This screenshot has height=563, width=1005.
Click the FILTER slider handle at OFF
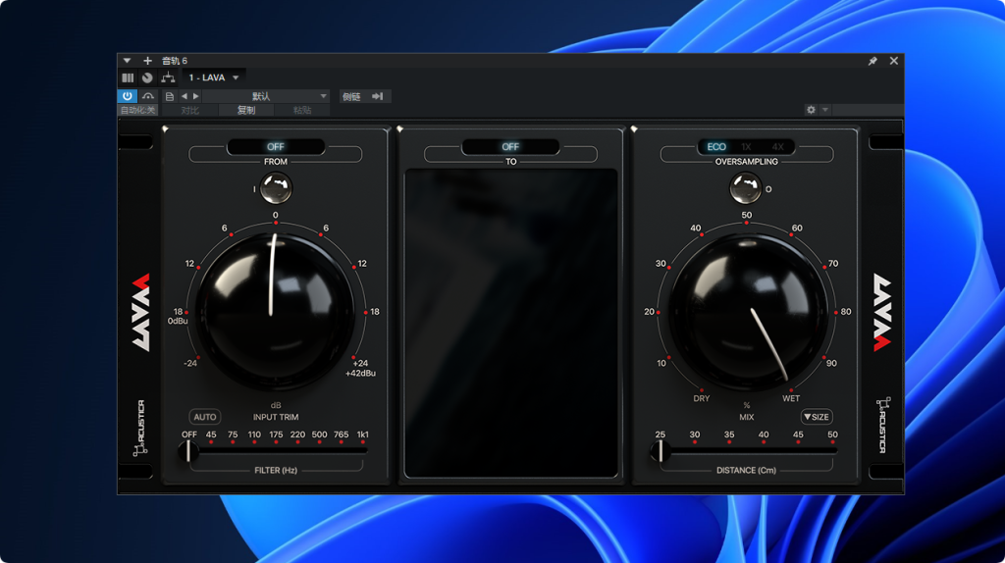188,451
